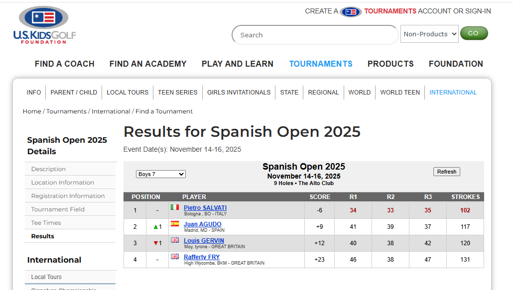The height and width of the screenshot is (290, 513).
Task: Open the Non-Products search category dropdown
Action: [429, 34]
